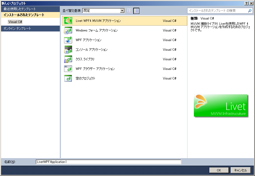Open the 並べ替え基準 sort dropdown
255x176 pixels.
point(103,11)
